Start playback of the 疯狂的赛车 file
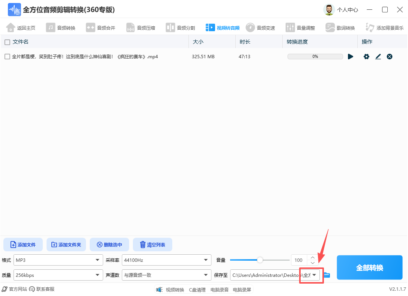 click(350, 56)
